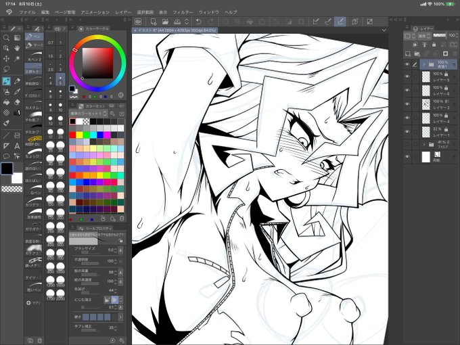Select the Balloon speech bubble tool

click(6, 156)
